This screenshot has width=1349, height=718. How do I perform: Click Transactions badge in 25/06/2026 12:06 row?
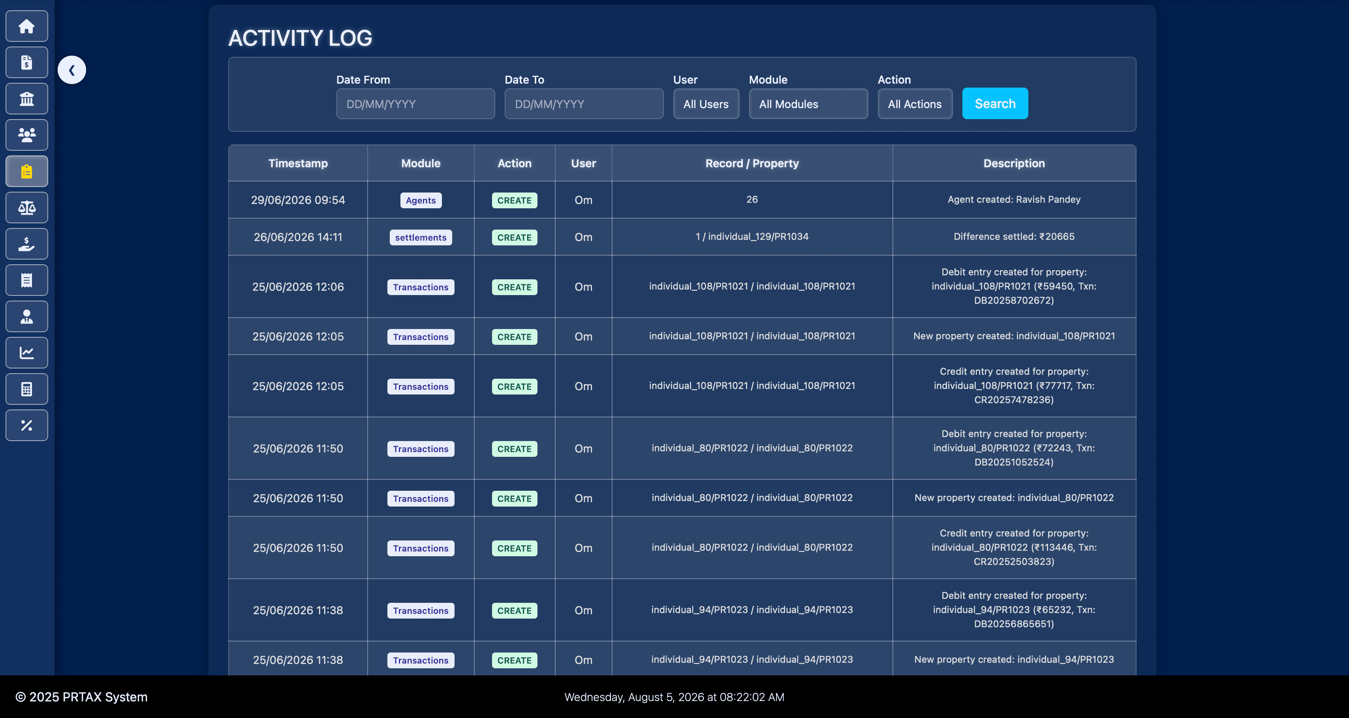pyautogui.click(x=421, y=287)
